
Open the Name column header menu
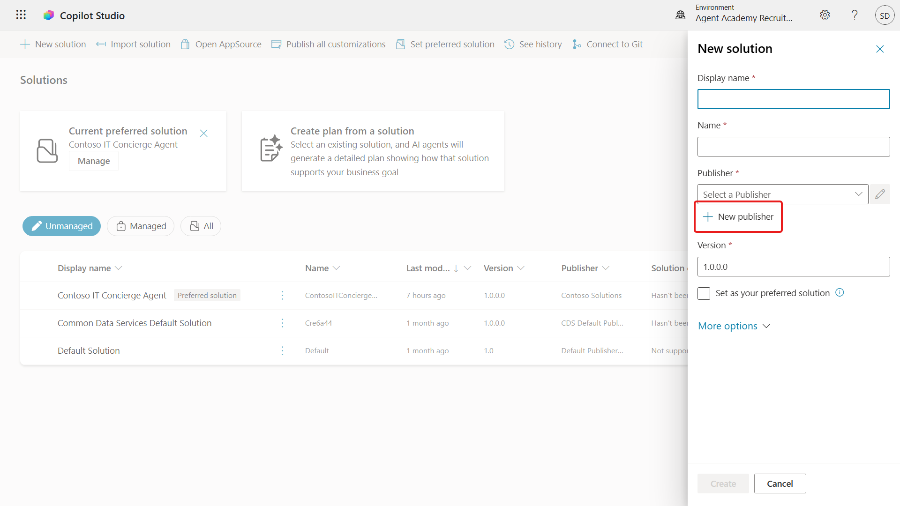(x=322, y=268)
